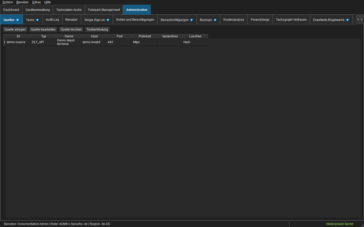
Task: Click the diamond icon beside Tasks
Action: coord(37,20)
